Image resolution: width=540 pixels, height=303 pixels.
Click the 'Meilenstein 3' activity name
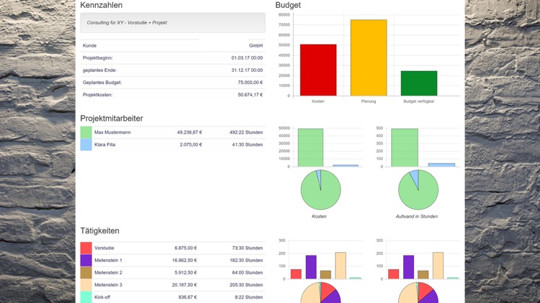pos(108,285)
